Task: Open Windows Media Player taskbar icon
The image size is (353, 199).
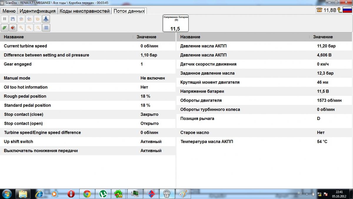Action: click(55, 194)
